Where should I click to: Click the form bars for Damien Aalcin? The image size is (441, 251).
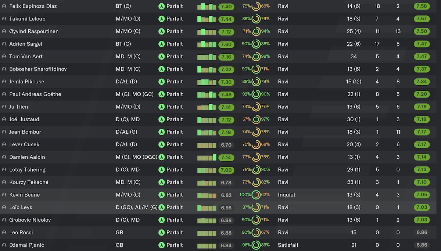pos(207,157)
